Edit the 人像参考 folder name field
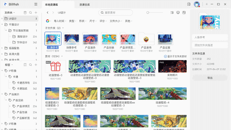Screen dimensions: 231x130 [210, 37]
